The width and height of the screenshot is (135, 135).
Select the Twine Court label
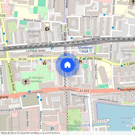96,72
